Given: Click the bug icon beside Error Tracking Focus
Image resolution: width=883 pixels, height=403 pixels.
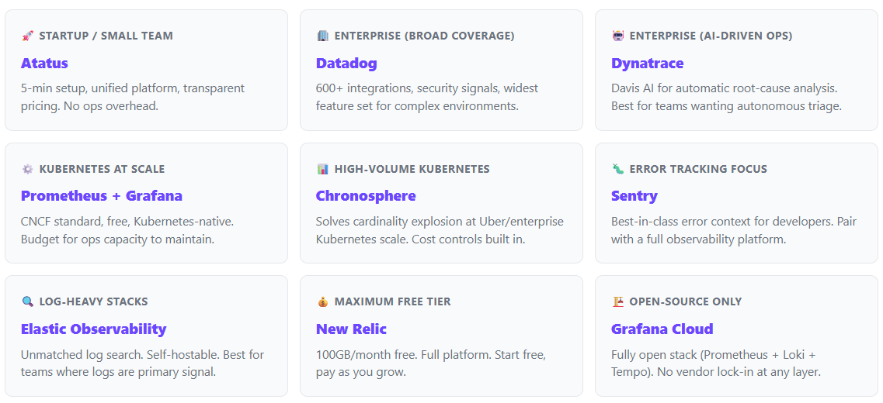Looking at the screenshot, I should point(617,169).
